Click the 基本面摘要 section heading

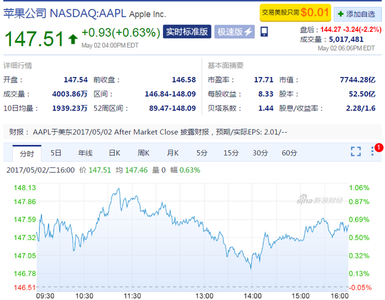click(x=226, y=65)
